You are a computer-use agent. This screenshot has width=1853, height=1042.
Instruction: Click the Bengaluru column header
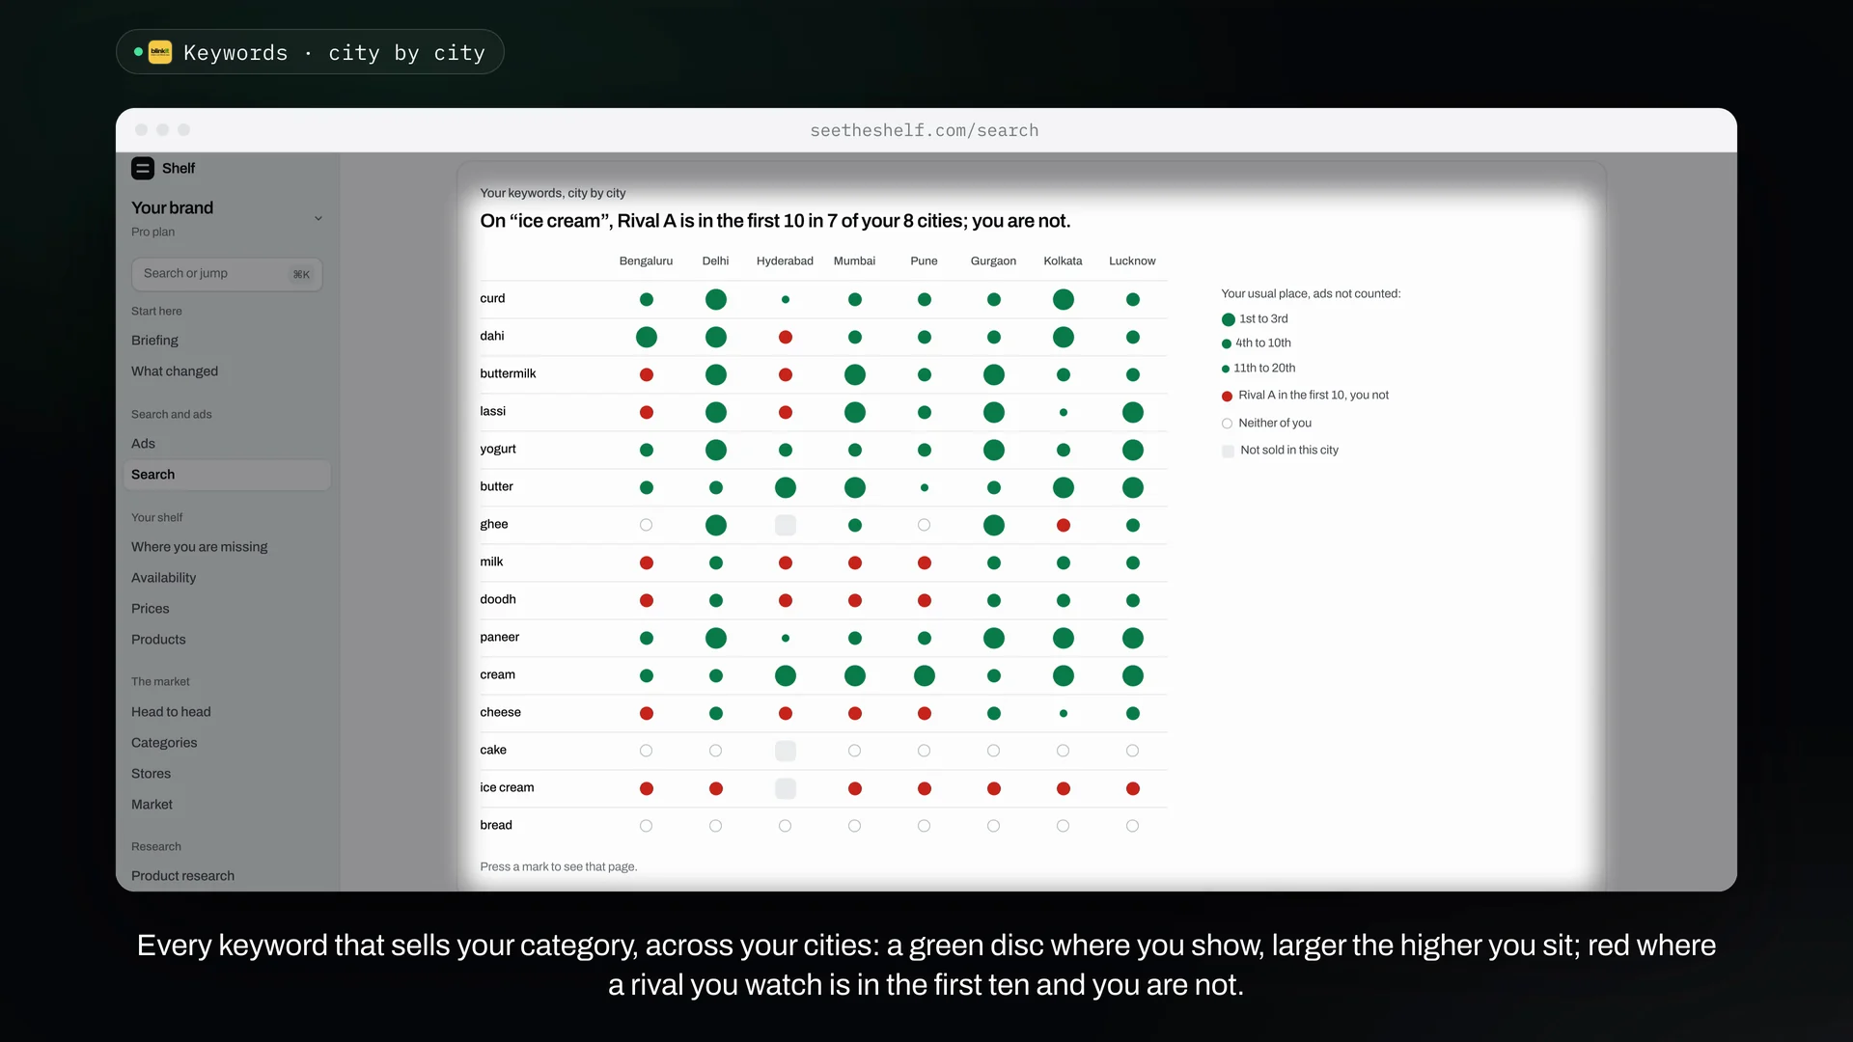tap(646, 261)
